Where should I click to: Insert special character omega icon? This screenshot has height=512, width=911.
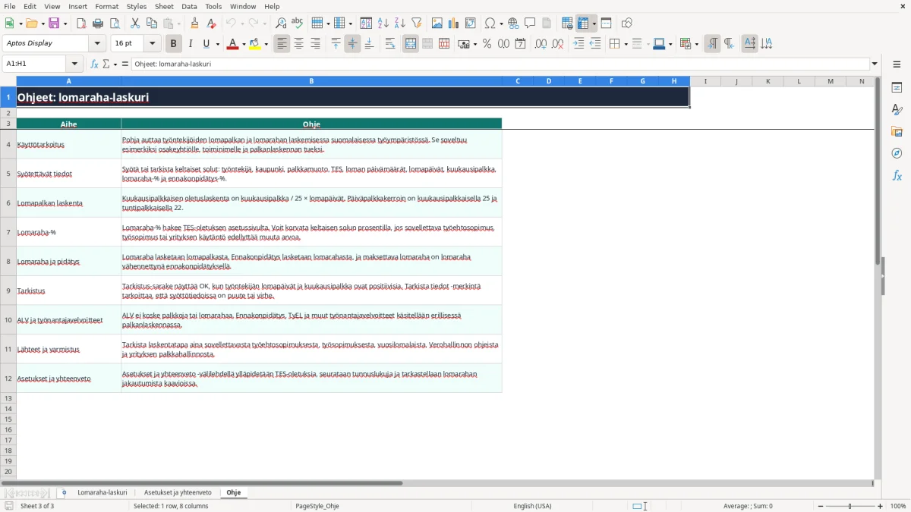490,24
